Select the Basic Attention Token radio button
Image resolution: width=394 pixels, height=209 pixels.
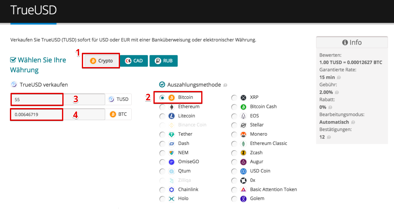pos(234,190)
